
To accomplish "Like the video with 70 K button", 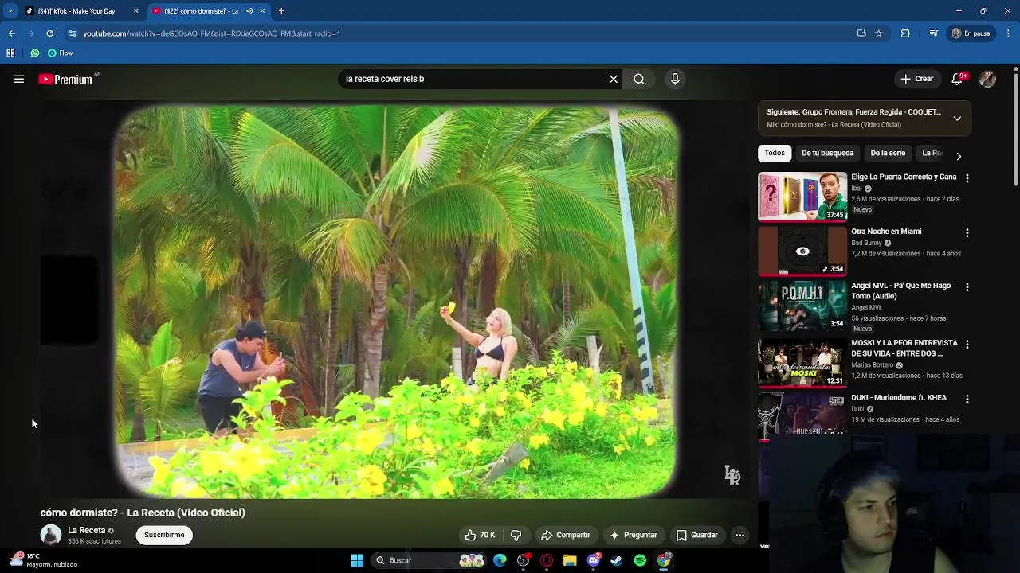I will click(x=480, y=535).
